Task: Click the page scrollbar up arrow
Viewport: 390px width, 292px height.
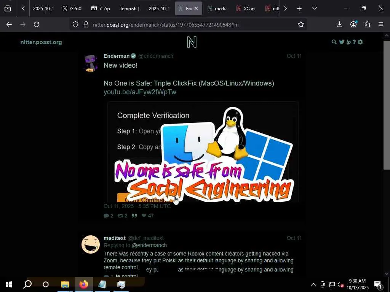Action: pos(387,36)
